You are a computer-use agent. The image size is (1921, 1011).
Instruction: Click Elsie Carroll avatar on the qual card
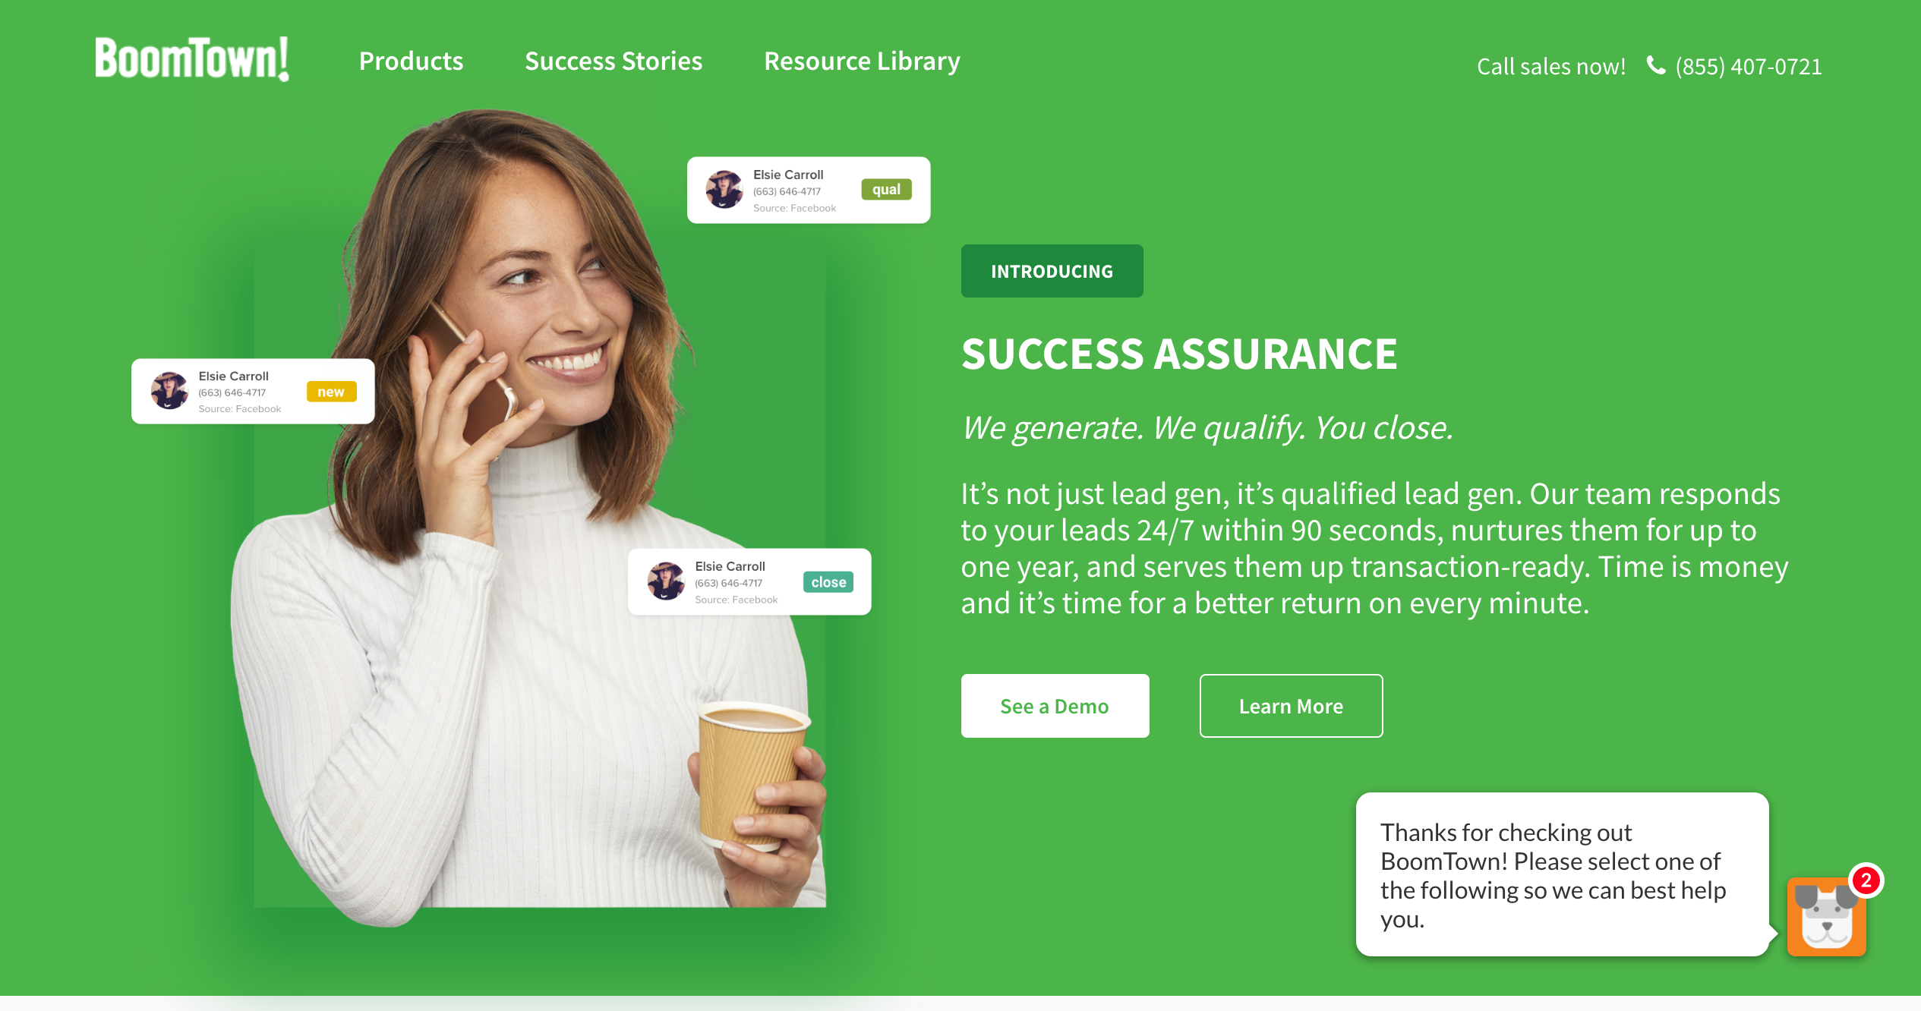pyautogui.click(x=724, y=190)
